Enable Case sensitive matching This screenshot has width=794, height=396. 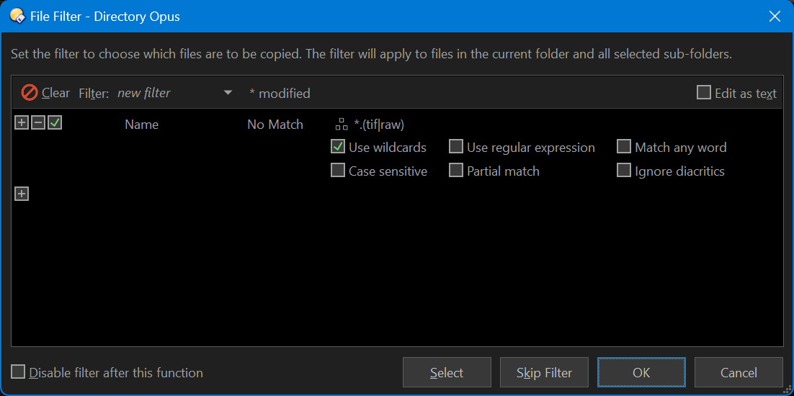coord(338,171)
